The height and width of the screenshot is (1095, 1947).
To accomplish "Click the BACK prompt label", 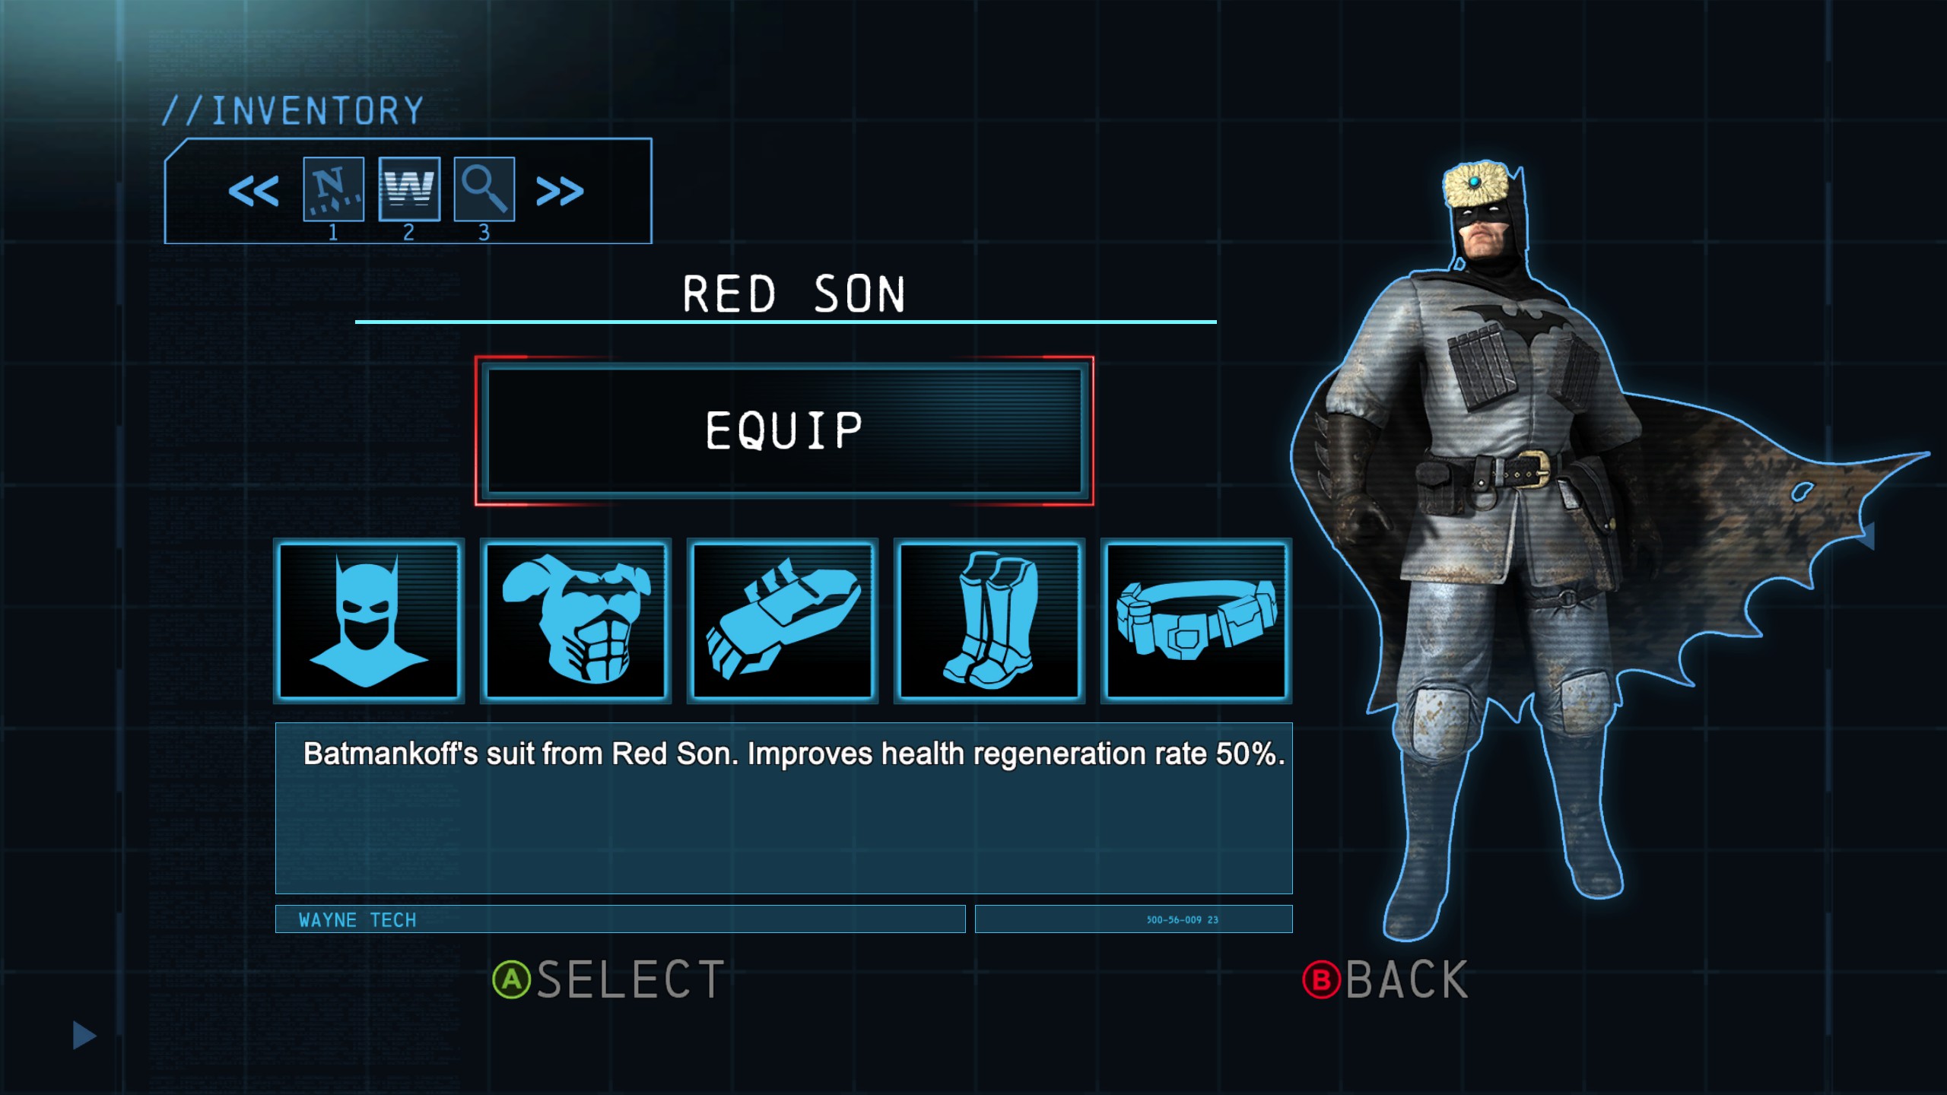I will [x=1407, y=979].
